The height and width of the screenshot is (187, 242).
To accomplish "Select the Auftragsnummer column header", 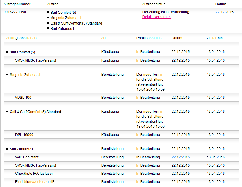I will 17,4.
